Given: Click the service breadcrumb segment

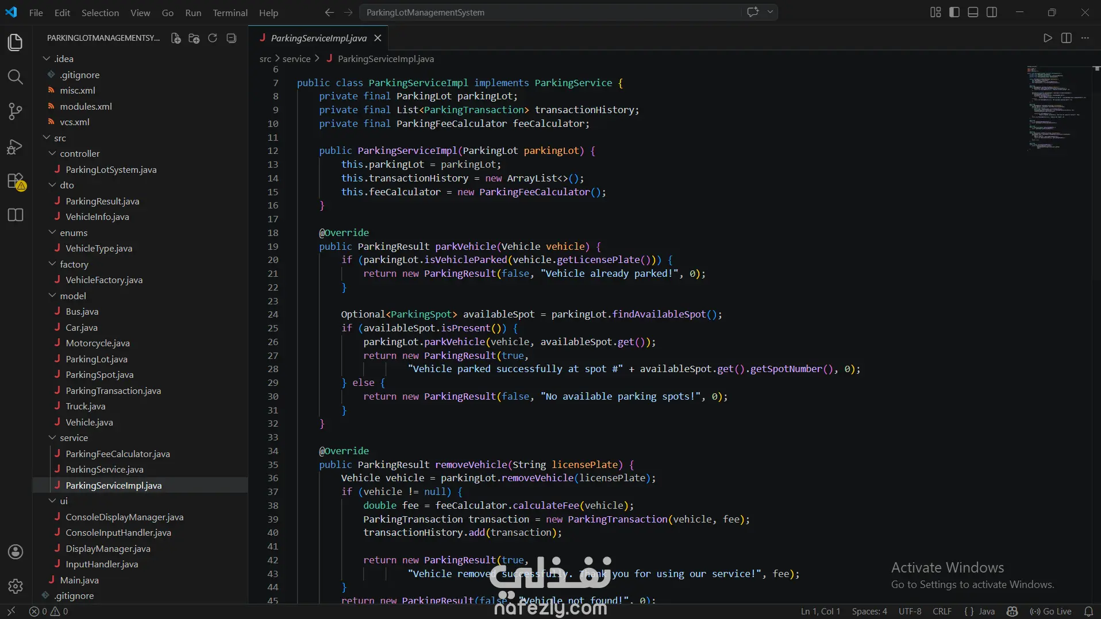Looking at the screenshot, I should (x=296, y=59).
